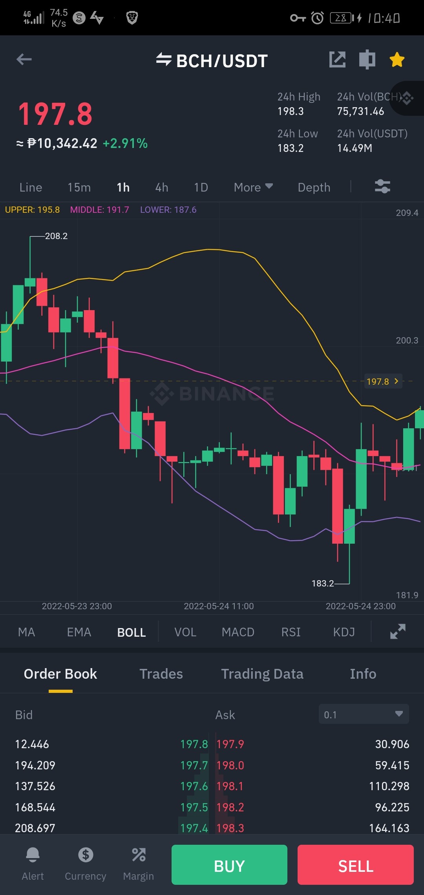Tap the red SELL button
The height and width of the screenshot is (895, 424).
356,865
